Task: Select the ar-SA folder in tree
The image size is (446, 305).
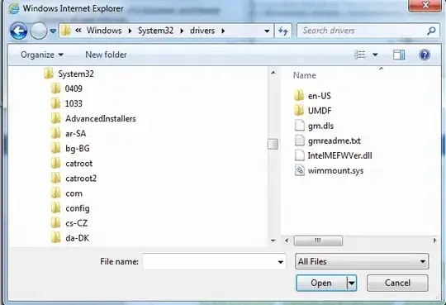Action: [69, 134]
